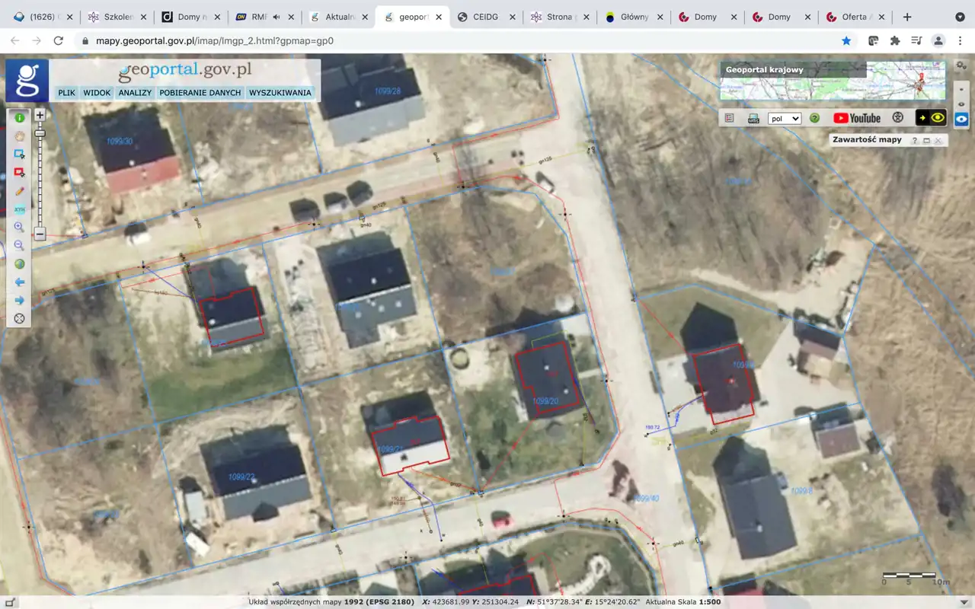The width and height of the screenshot is (975, 609).
Task: Open the legend icon in right toolbar
Action: coord(729,118)
